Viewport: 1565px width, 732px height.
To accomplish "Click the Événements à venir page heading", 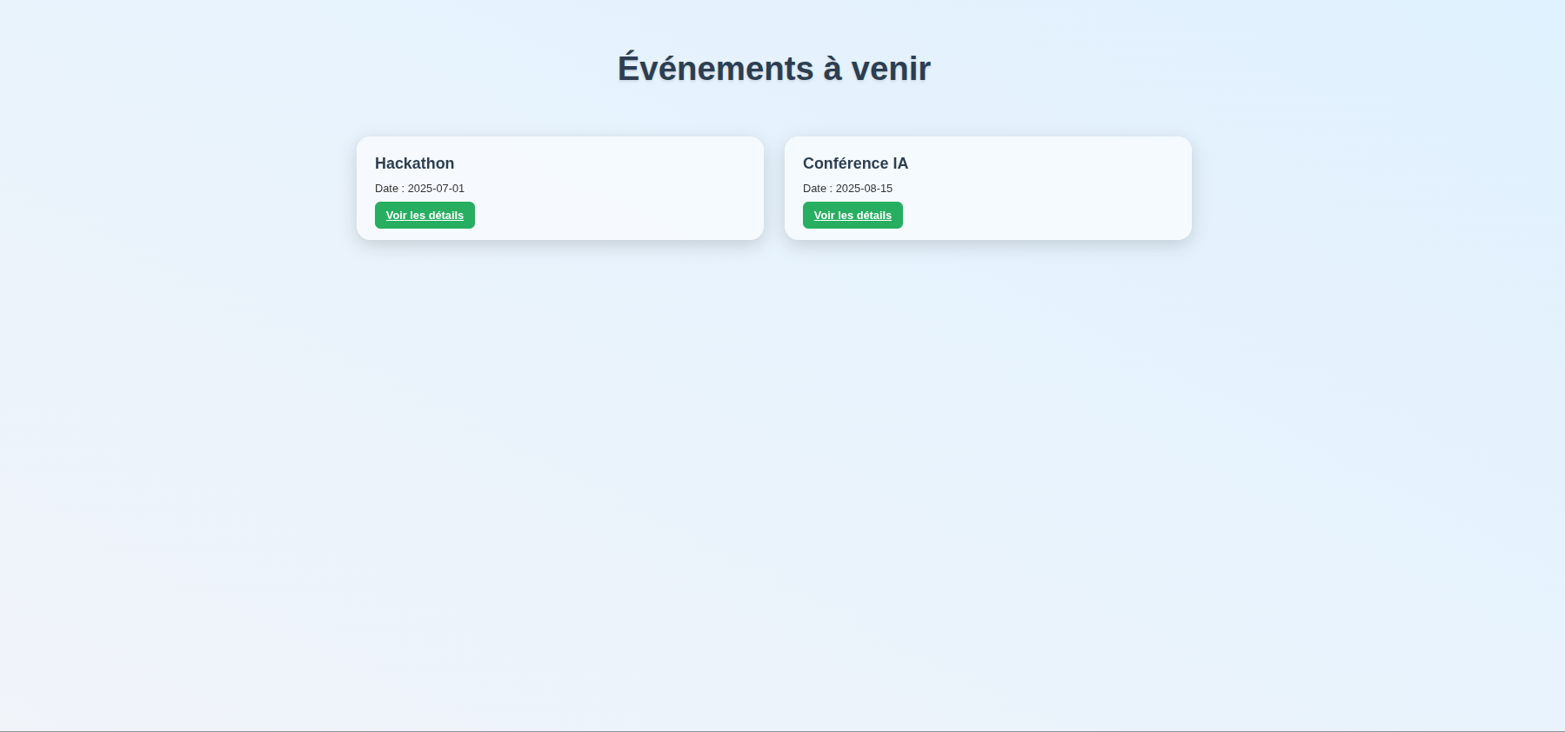I will click(x=773, y=69).
